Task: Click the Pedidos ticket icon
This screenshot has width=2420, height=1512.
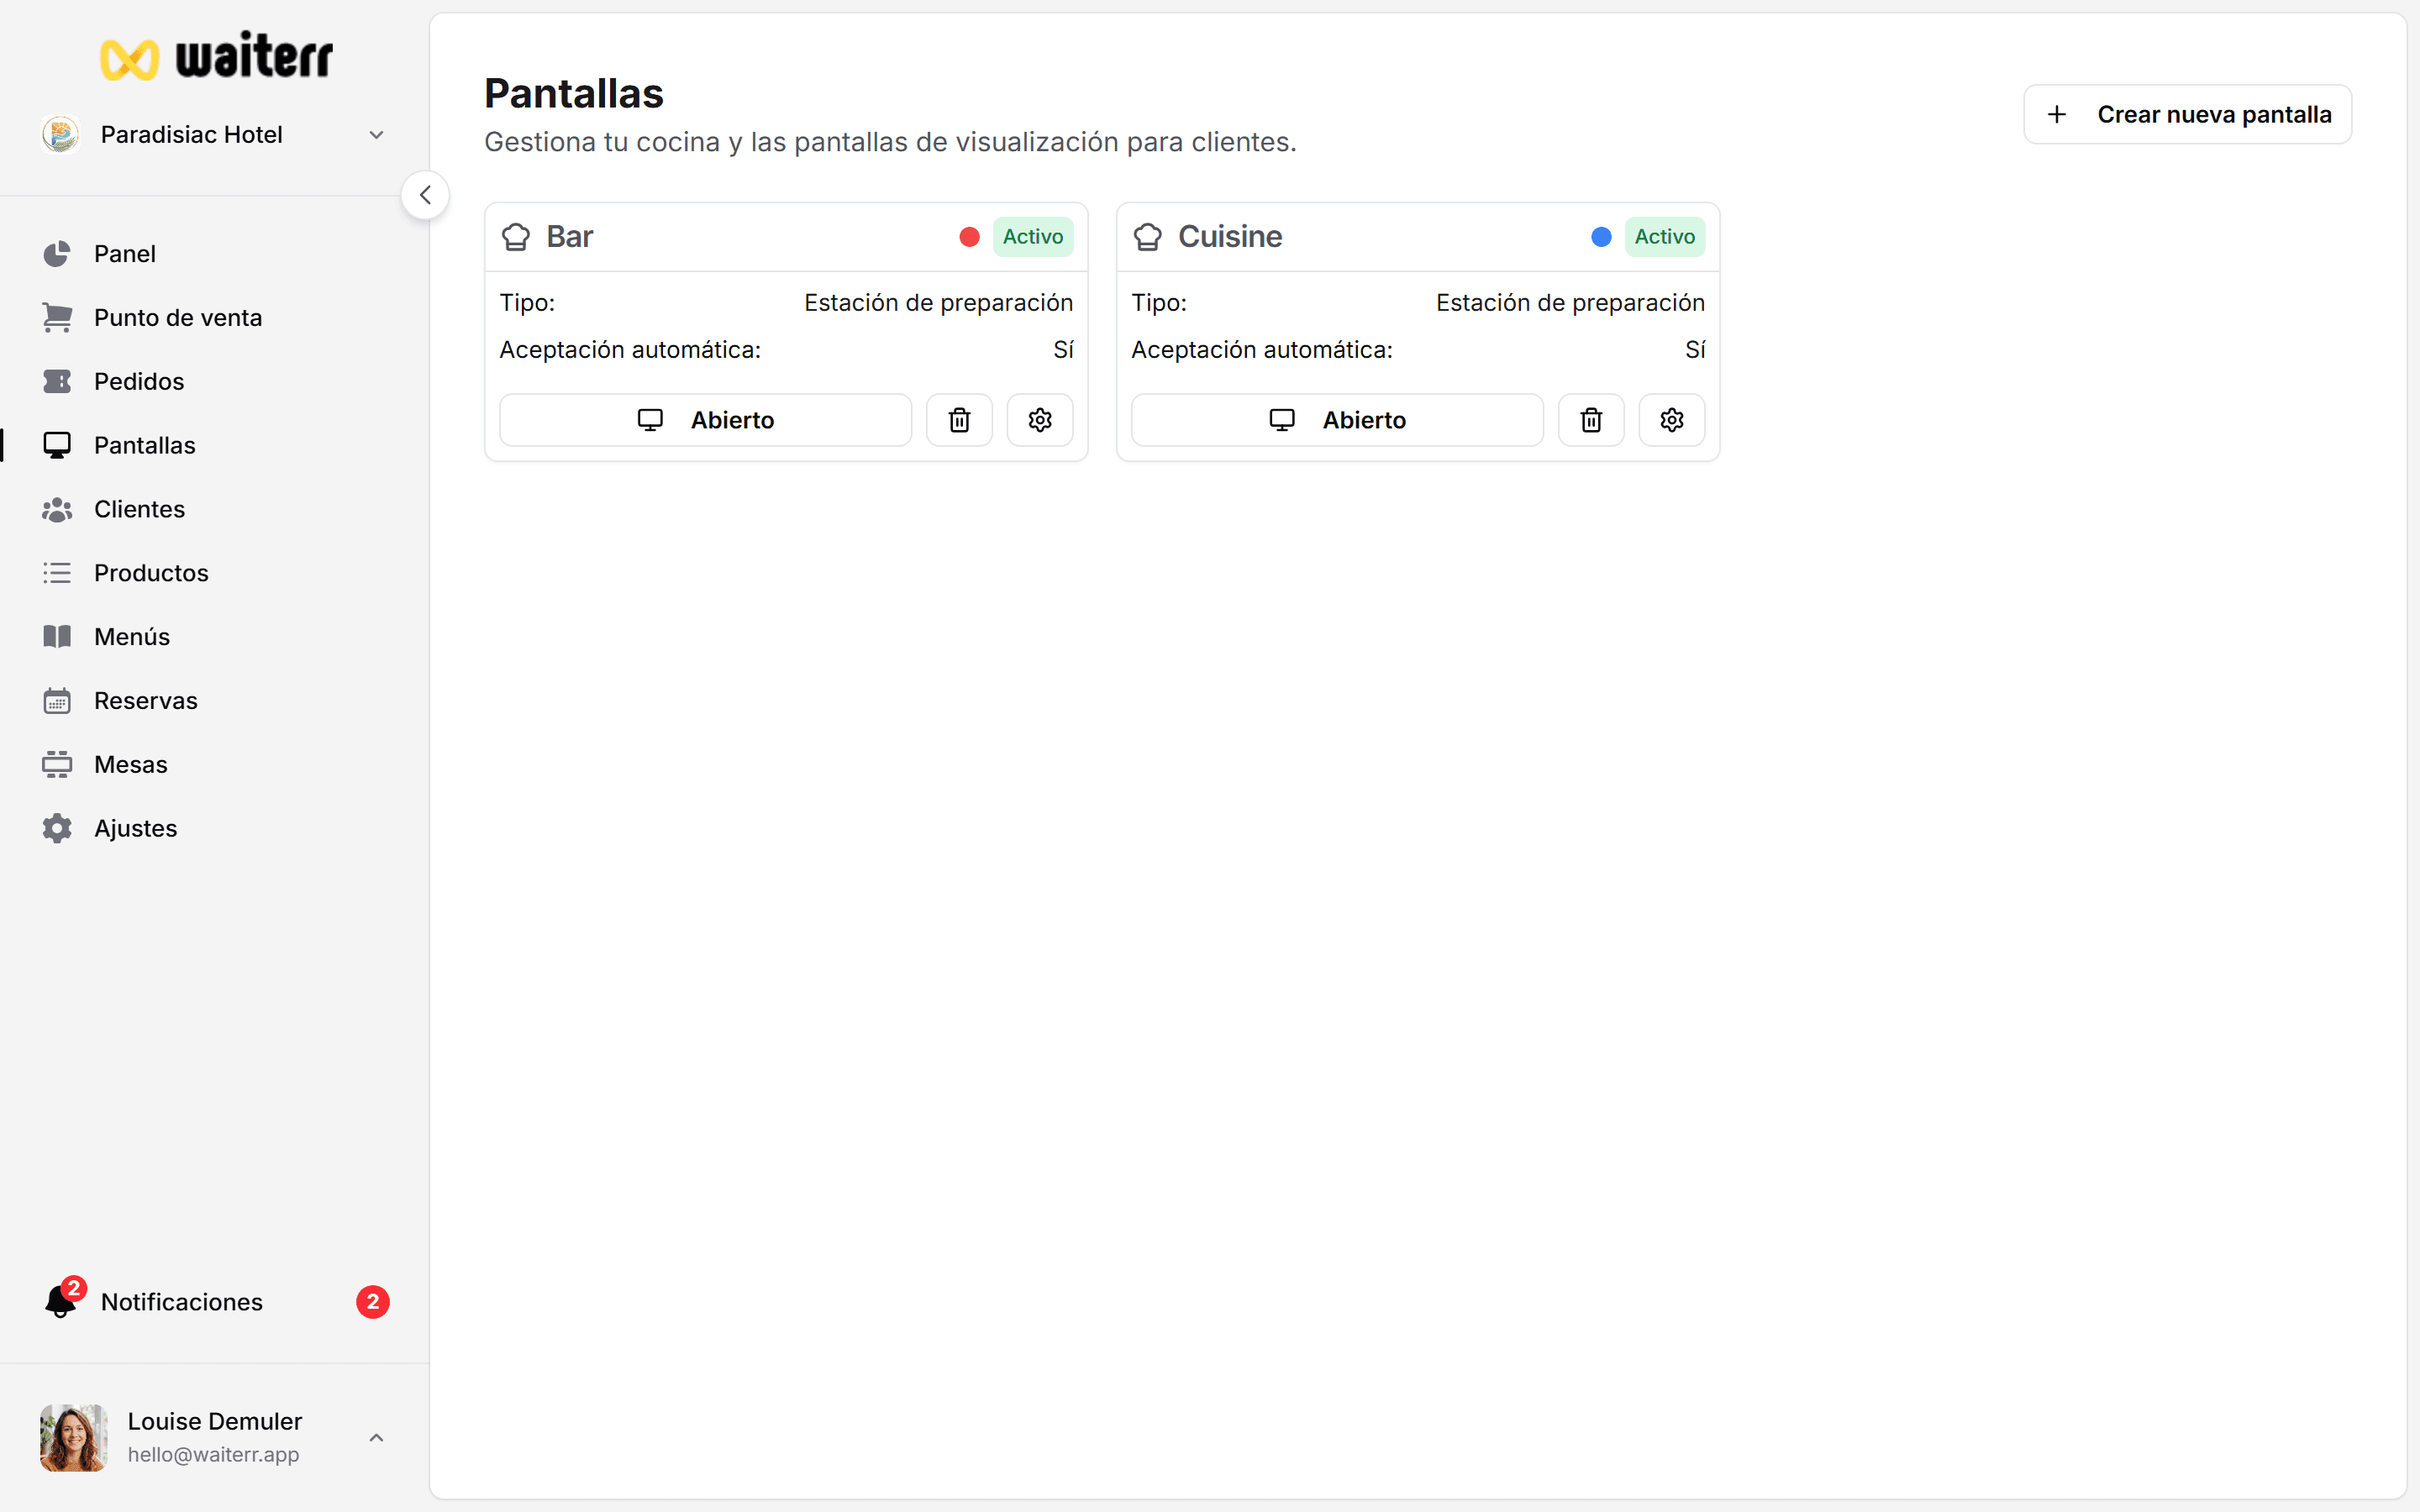Action: point(57,382)
